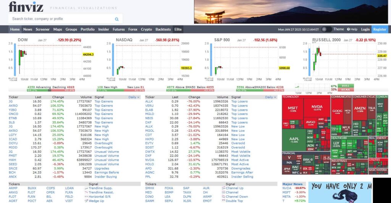The width and height of the screenshot is (391, 203).
Task: Open the Crypto page
Action: tap(146, 29)
